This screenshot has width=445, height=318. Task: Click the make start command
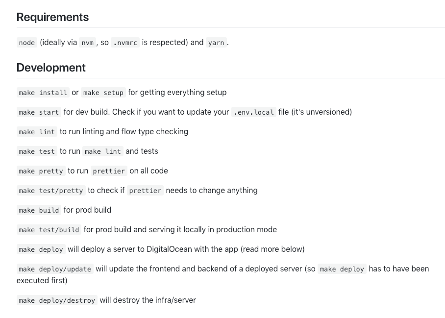39,112
